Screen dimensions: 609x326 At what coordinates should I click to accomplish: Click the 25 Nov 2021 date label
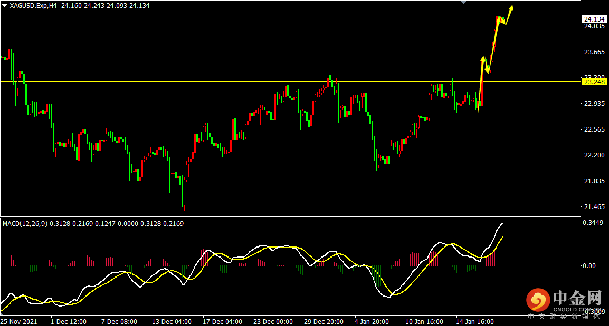click(x=18, y=321)
